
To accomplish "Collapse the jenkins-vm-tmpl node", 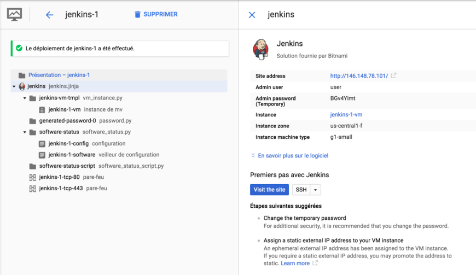I will click(x=25, y=98).
